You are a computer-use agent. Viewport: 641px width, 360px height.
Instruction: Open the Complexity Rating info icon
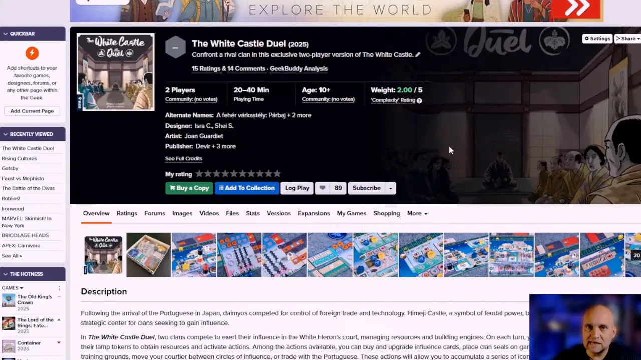(419, 100)
